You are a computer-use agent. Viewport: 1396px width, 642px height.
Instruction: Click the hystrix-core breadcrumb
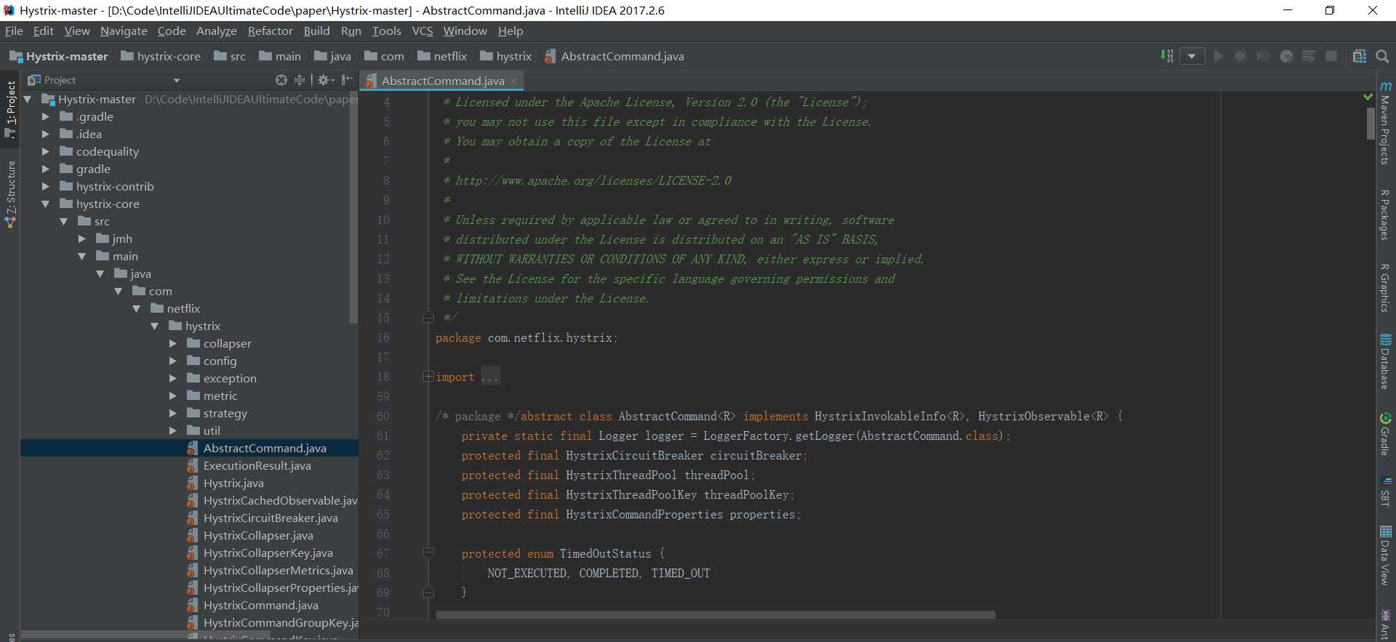point(161,56)
